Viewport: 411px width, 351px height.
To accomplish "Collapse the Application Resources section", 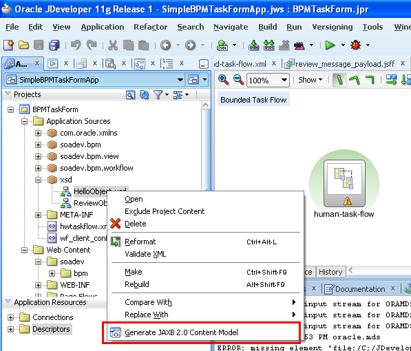I will pos(8,301).
